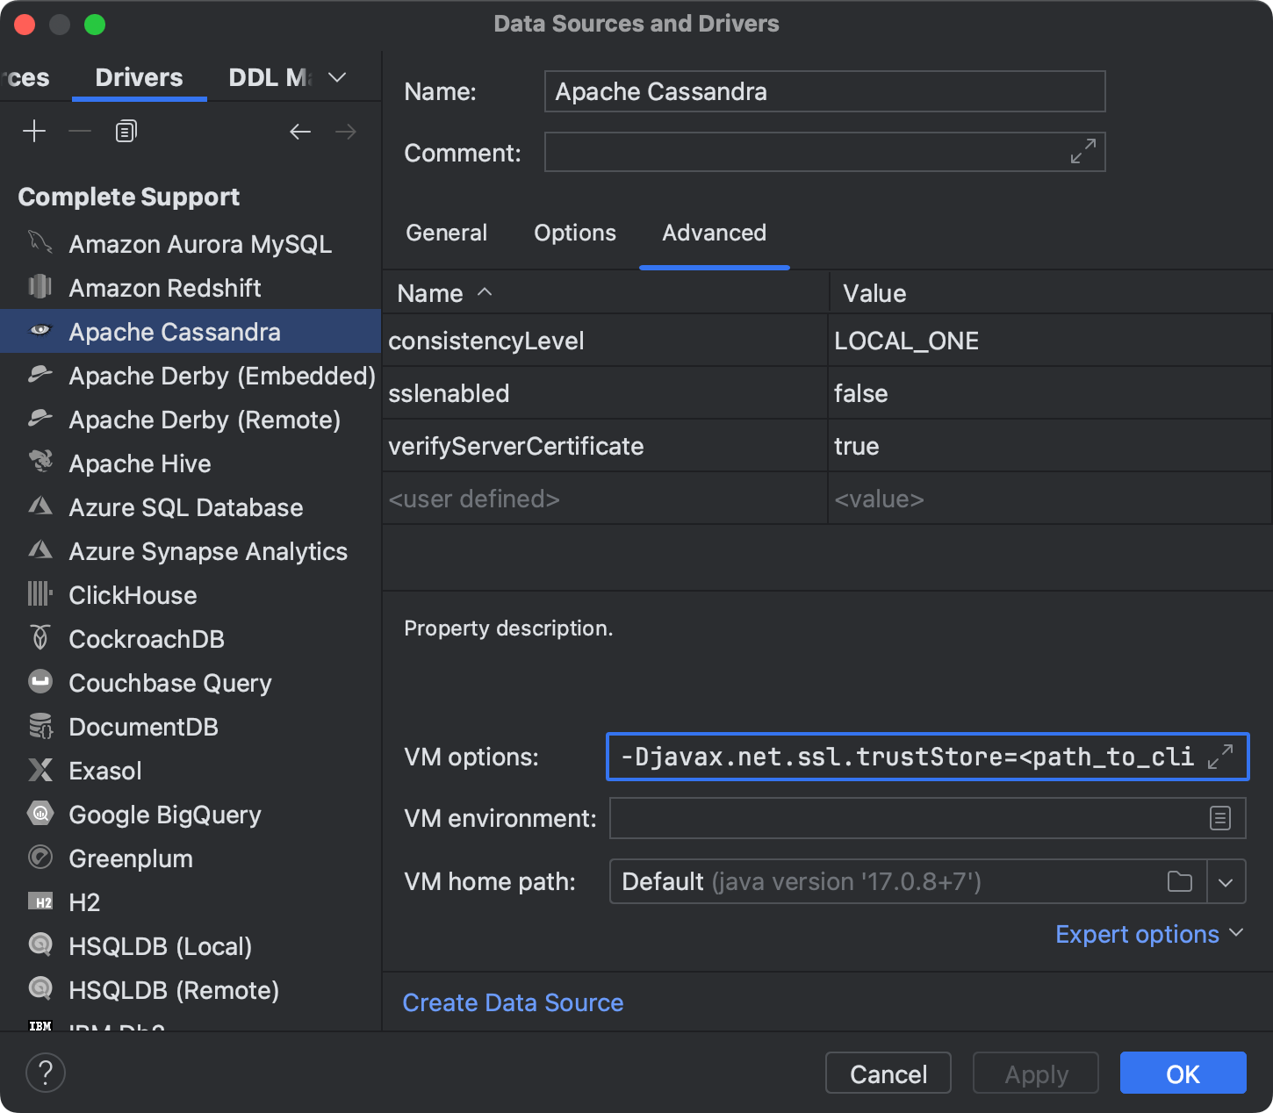Click the Exasol X icon
Viewport: 1273px width, 1113px height.
(40, 770)
